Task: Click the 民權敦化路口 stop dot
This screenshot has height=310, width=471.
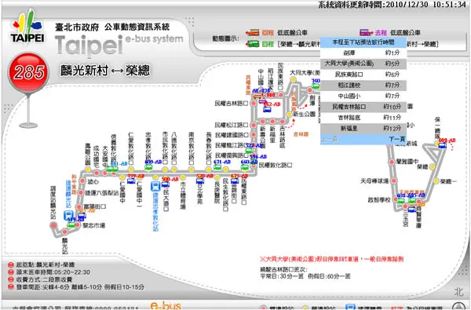Action: click(x=254, y=166)
